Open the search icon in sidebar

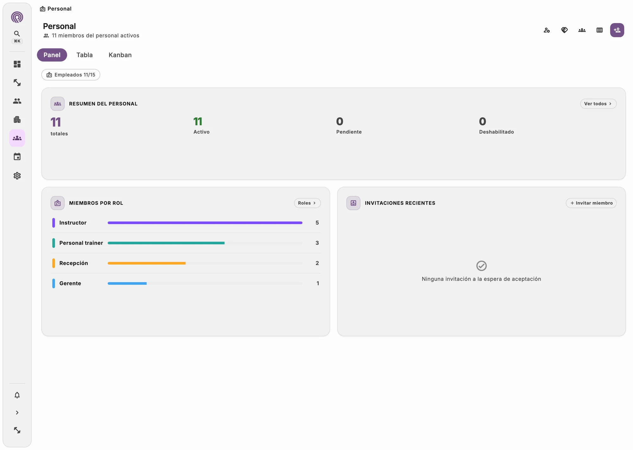[17, 34]
